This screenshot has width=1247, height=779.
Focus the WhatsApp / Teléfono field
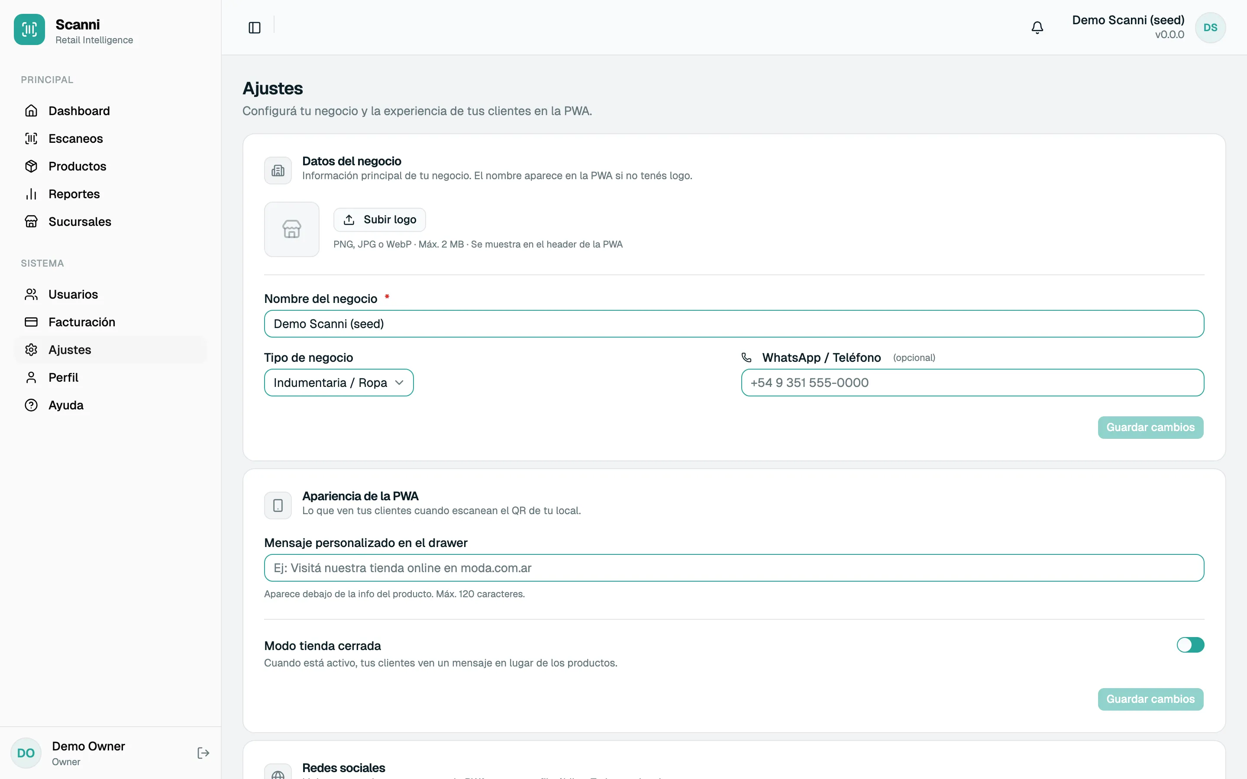(x=972, y=383)
